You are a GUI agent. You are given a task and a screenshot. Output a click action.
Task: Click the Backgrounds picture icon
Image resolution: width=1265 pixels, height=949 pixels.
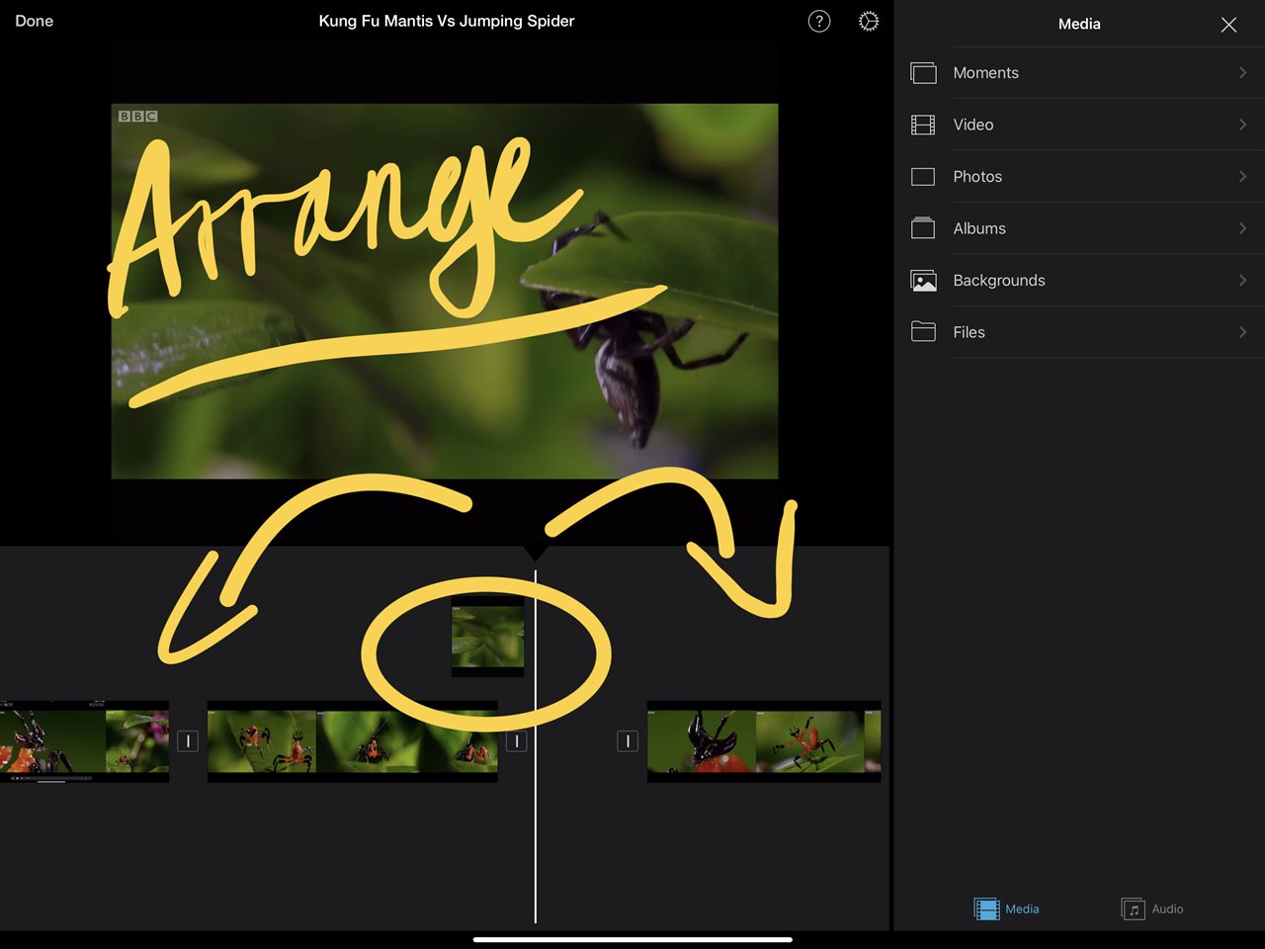923,281
